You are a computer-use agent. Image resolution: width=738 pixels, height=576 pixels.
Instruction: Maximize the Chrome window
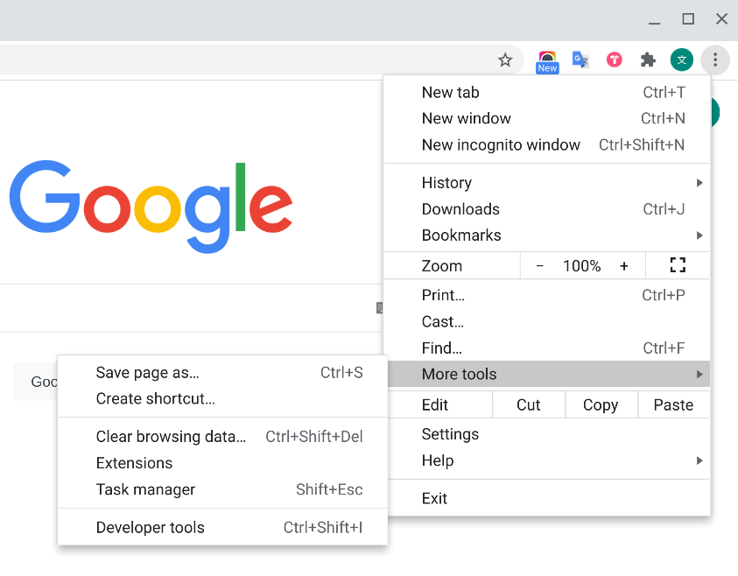click(x=688, y=19)
